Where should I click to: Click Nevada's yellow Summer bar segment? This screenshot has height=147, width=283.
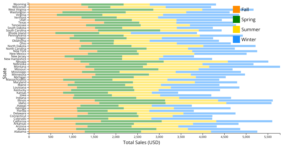[x=195, y=61]
